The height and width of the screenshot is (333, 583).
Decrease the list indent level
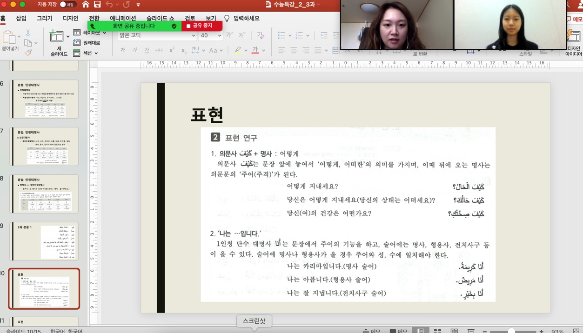(x=324, y=35)
